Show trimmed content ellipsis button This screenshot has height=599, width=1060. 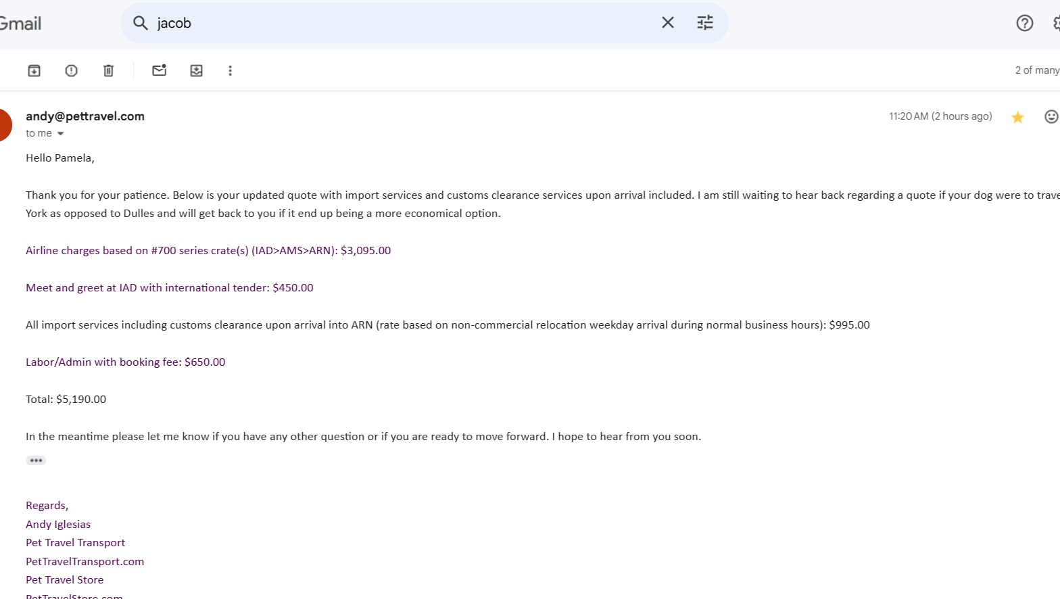point(36,460)
